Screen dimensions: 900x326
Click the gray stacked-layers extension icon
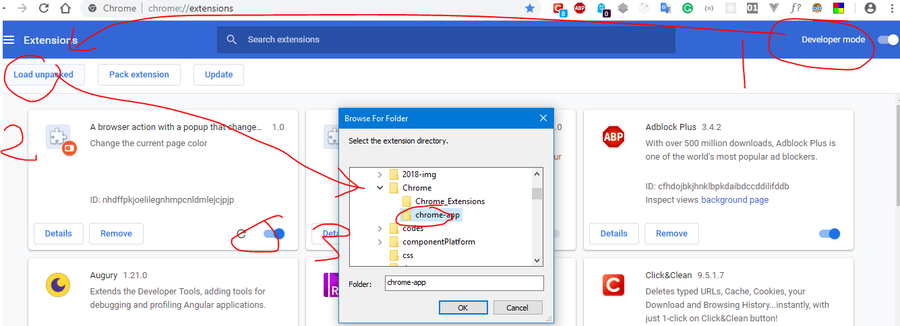click(x=623, y=9)
